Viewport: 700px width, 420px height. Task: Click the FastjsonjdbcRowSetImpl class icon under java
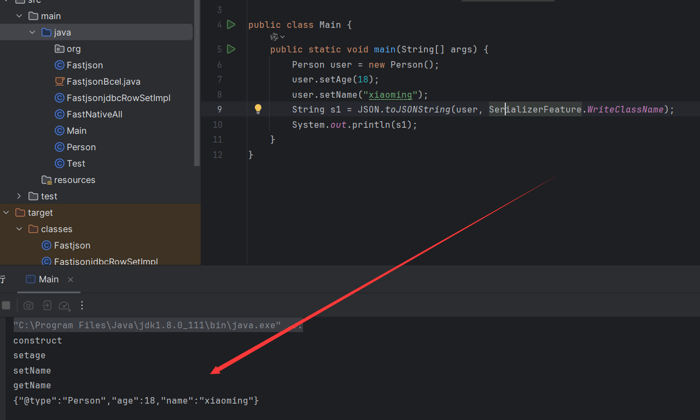pos(60,98)
